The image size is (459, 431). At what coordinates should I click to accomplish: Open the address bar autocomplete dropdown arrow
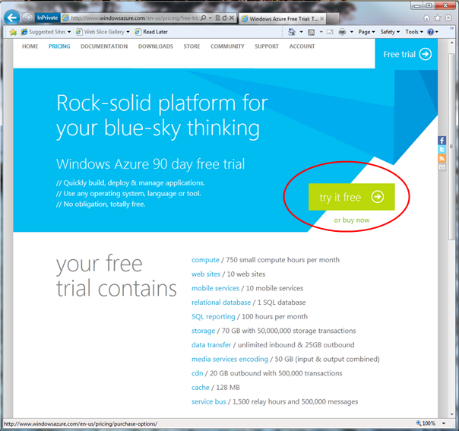pos(211,18)
